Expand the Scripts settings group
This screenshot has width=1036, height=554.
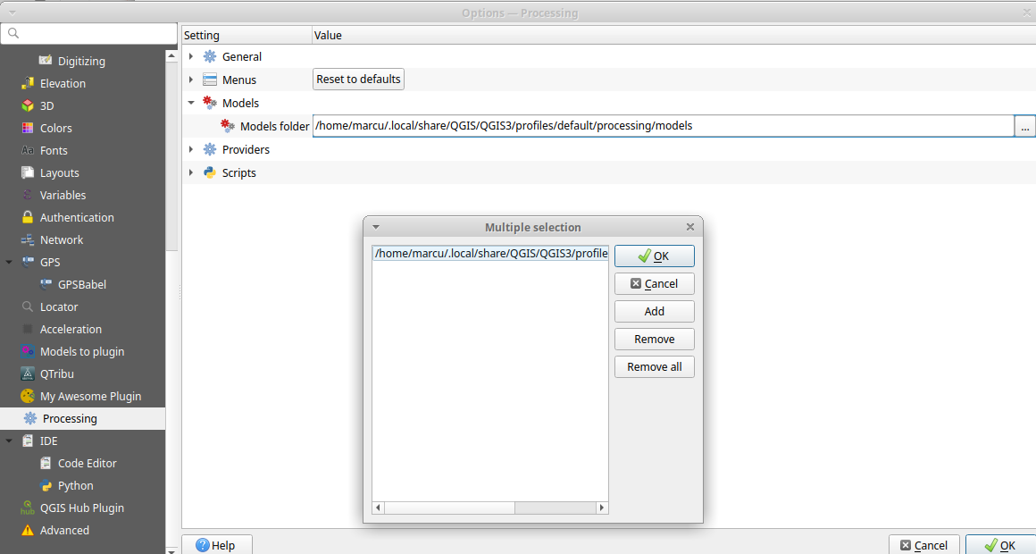coord(191,172)
